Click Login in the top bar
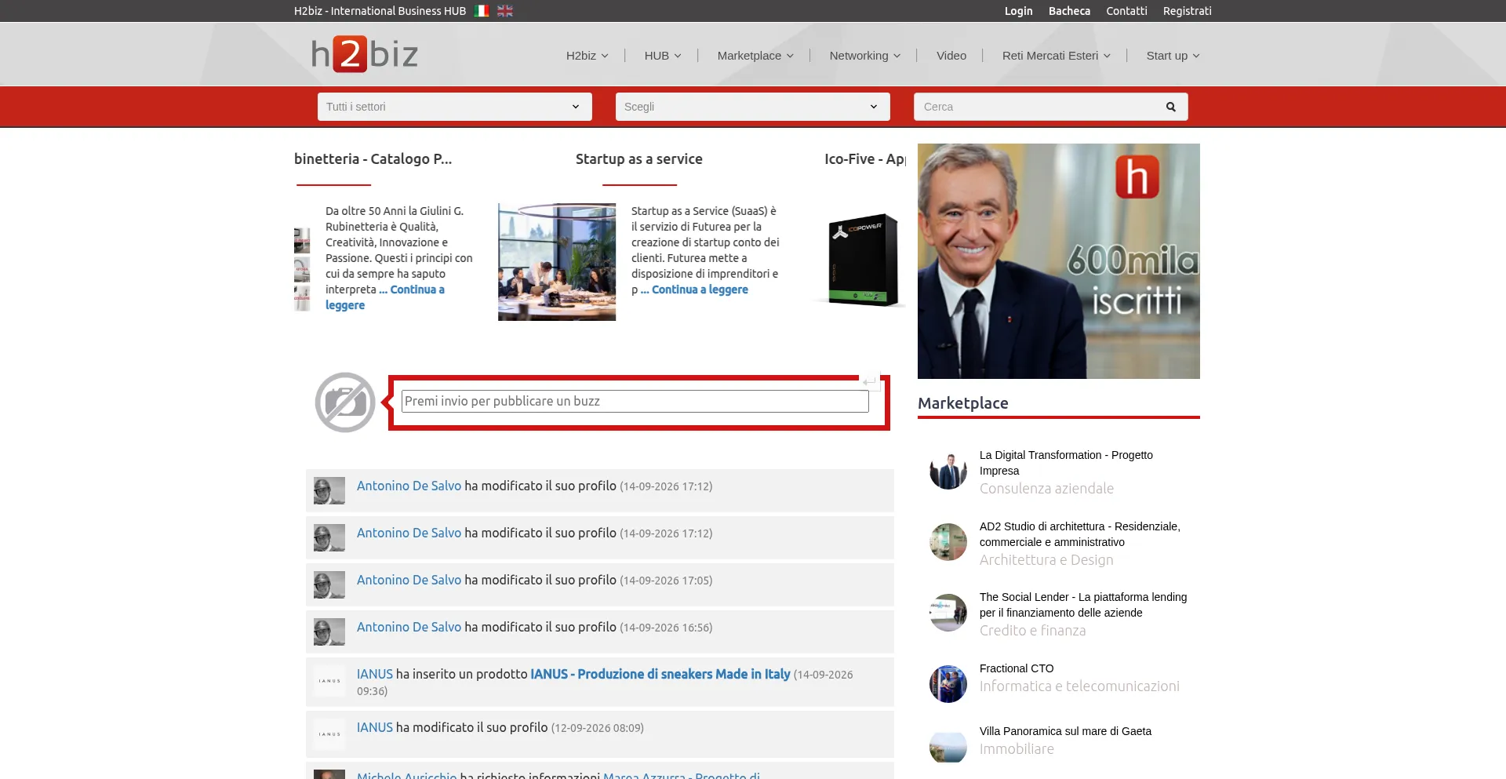 click(1018, 11)
